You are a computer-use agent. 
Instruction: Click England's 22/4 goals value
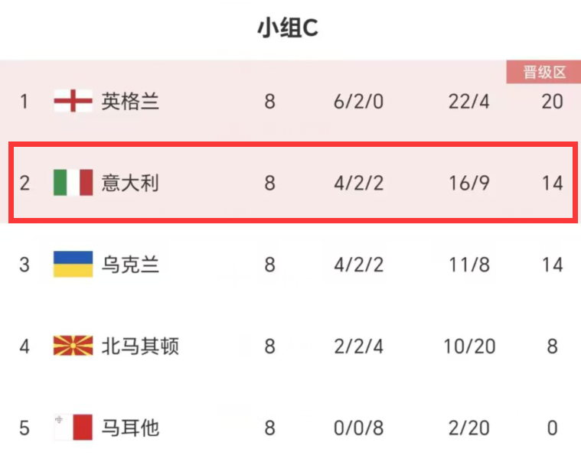pos(468,102)
